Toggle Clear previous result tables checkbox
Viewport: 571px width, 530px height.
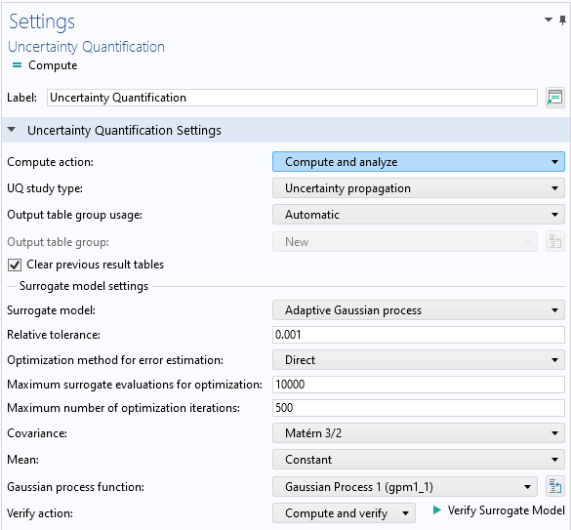click(15, 265)
